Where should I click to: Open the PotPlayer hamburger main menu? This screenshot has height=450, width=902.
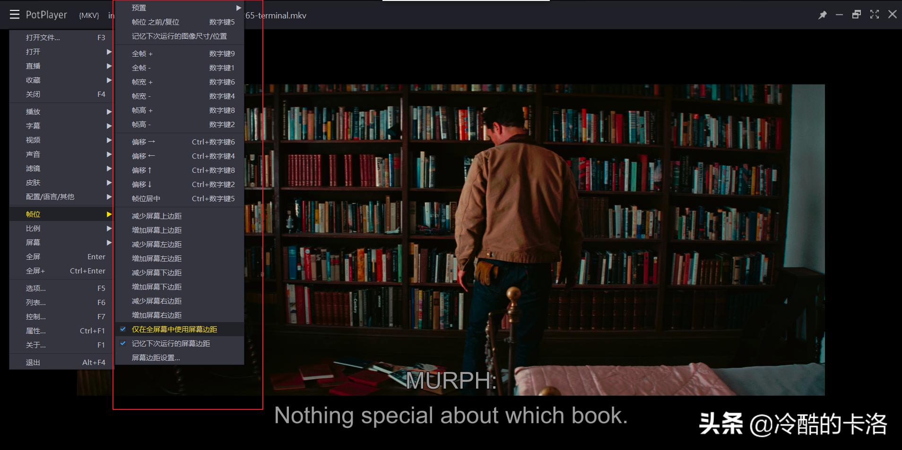(x=15, y=15)
